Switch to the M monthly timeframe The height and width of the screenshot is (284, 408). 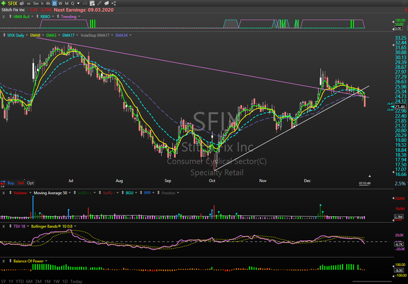[67, 3]
